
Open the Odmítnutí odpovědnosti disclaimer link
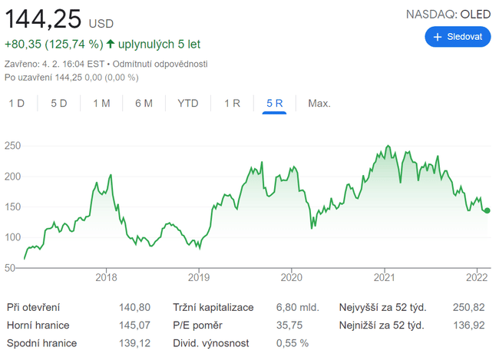(x=160, y=64)
